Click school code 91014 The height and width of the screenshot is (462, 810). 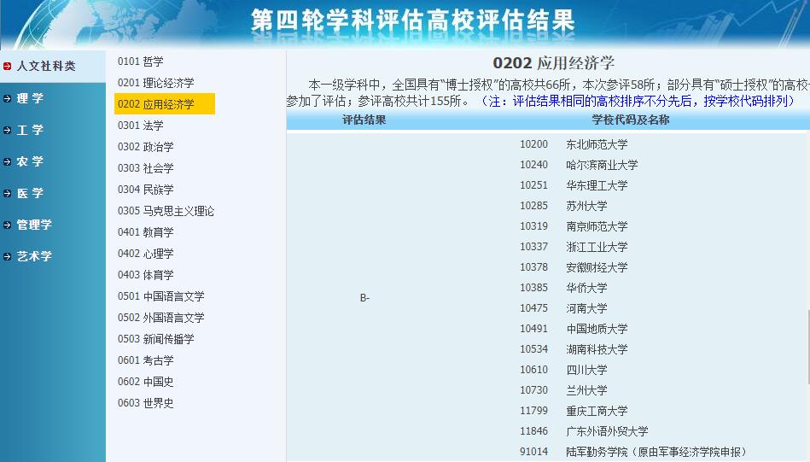tap(533, 452)
